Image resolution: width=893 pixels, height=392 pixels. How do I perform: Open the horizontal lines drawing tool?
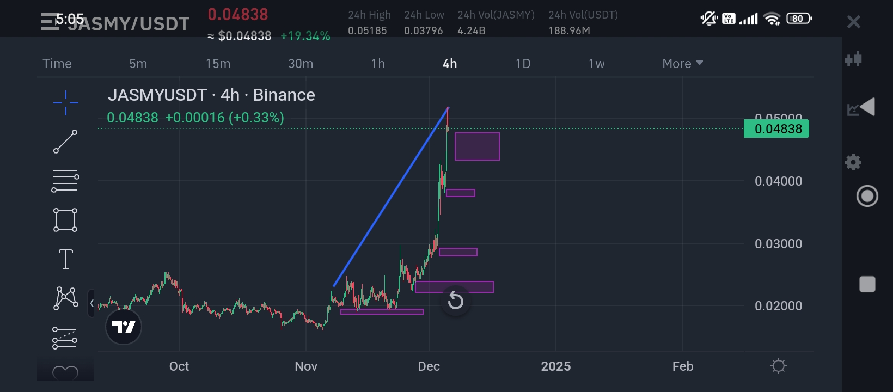click(x=65, y=180)
